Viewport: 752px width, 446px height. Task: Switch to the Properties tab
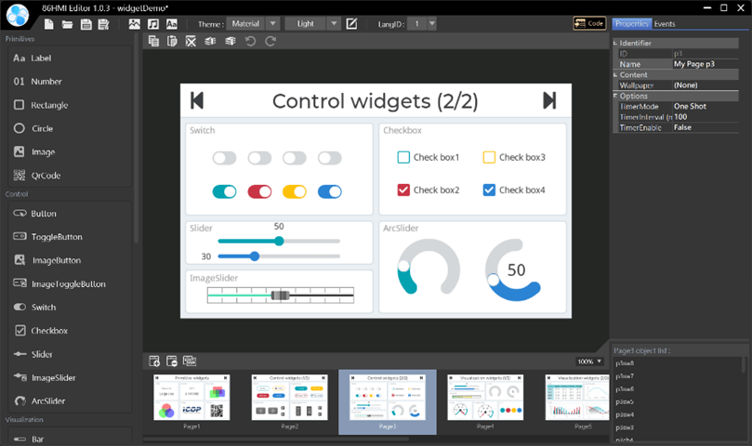(x=632, y=23)
